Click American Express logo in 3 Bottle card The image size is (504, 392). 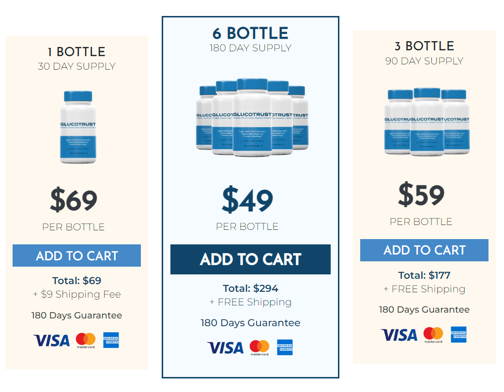(458, 335)
